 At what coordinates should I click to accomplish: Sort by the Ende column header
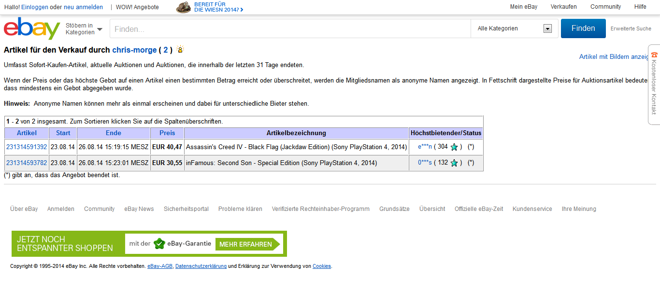pos(114,133)
